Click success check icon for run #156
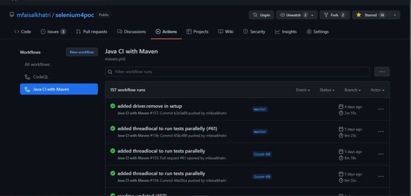411x196 pixels. click(113, 128)
